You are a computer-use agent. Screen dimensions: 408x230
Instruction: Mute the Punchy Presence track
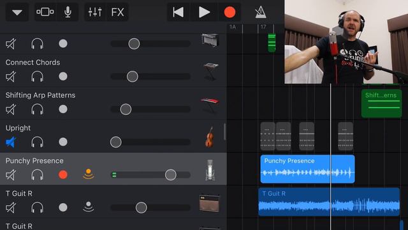pyautogui.click(x=11, y=175)
